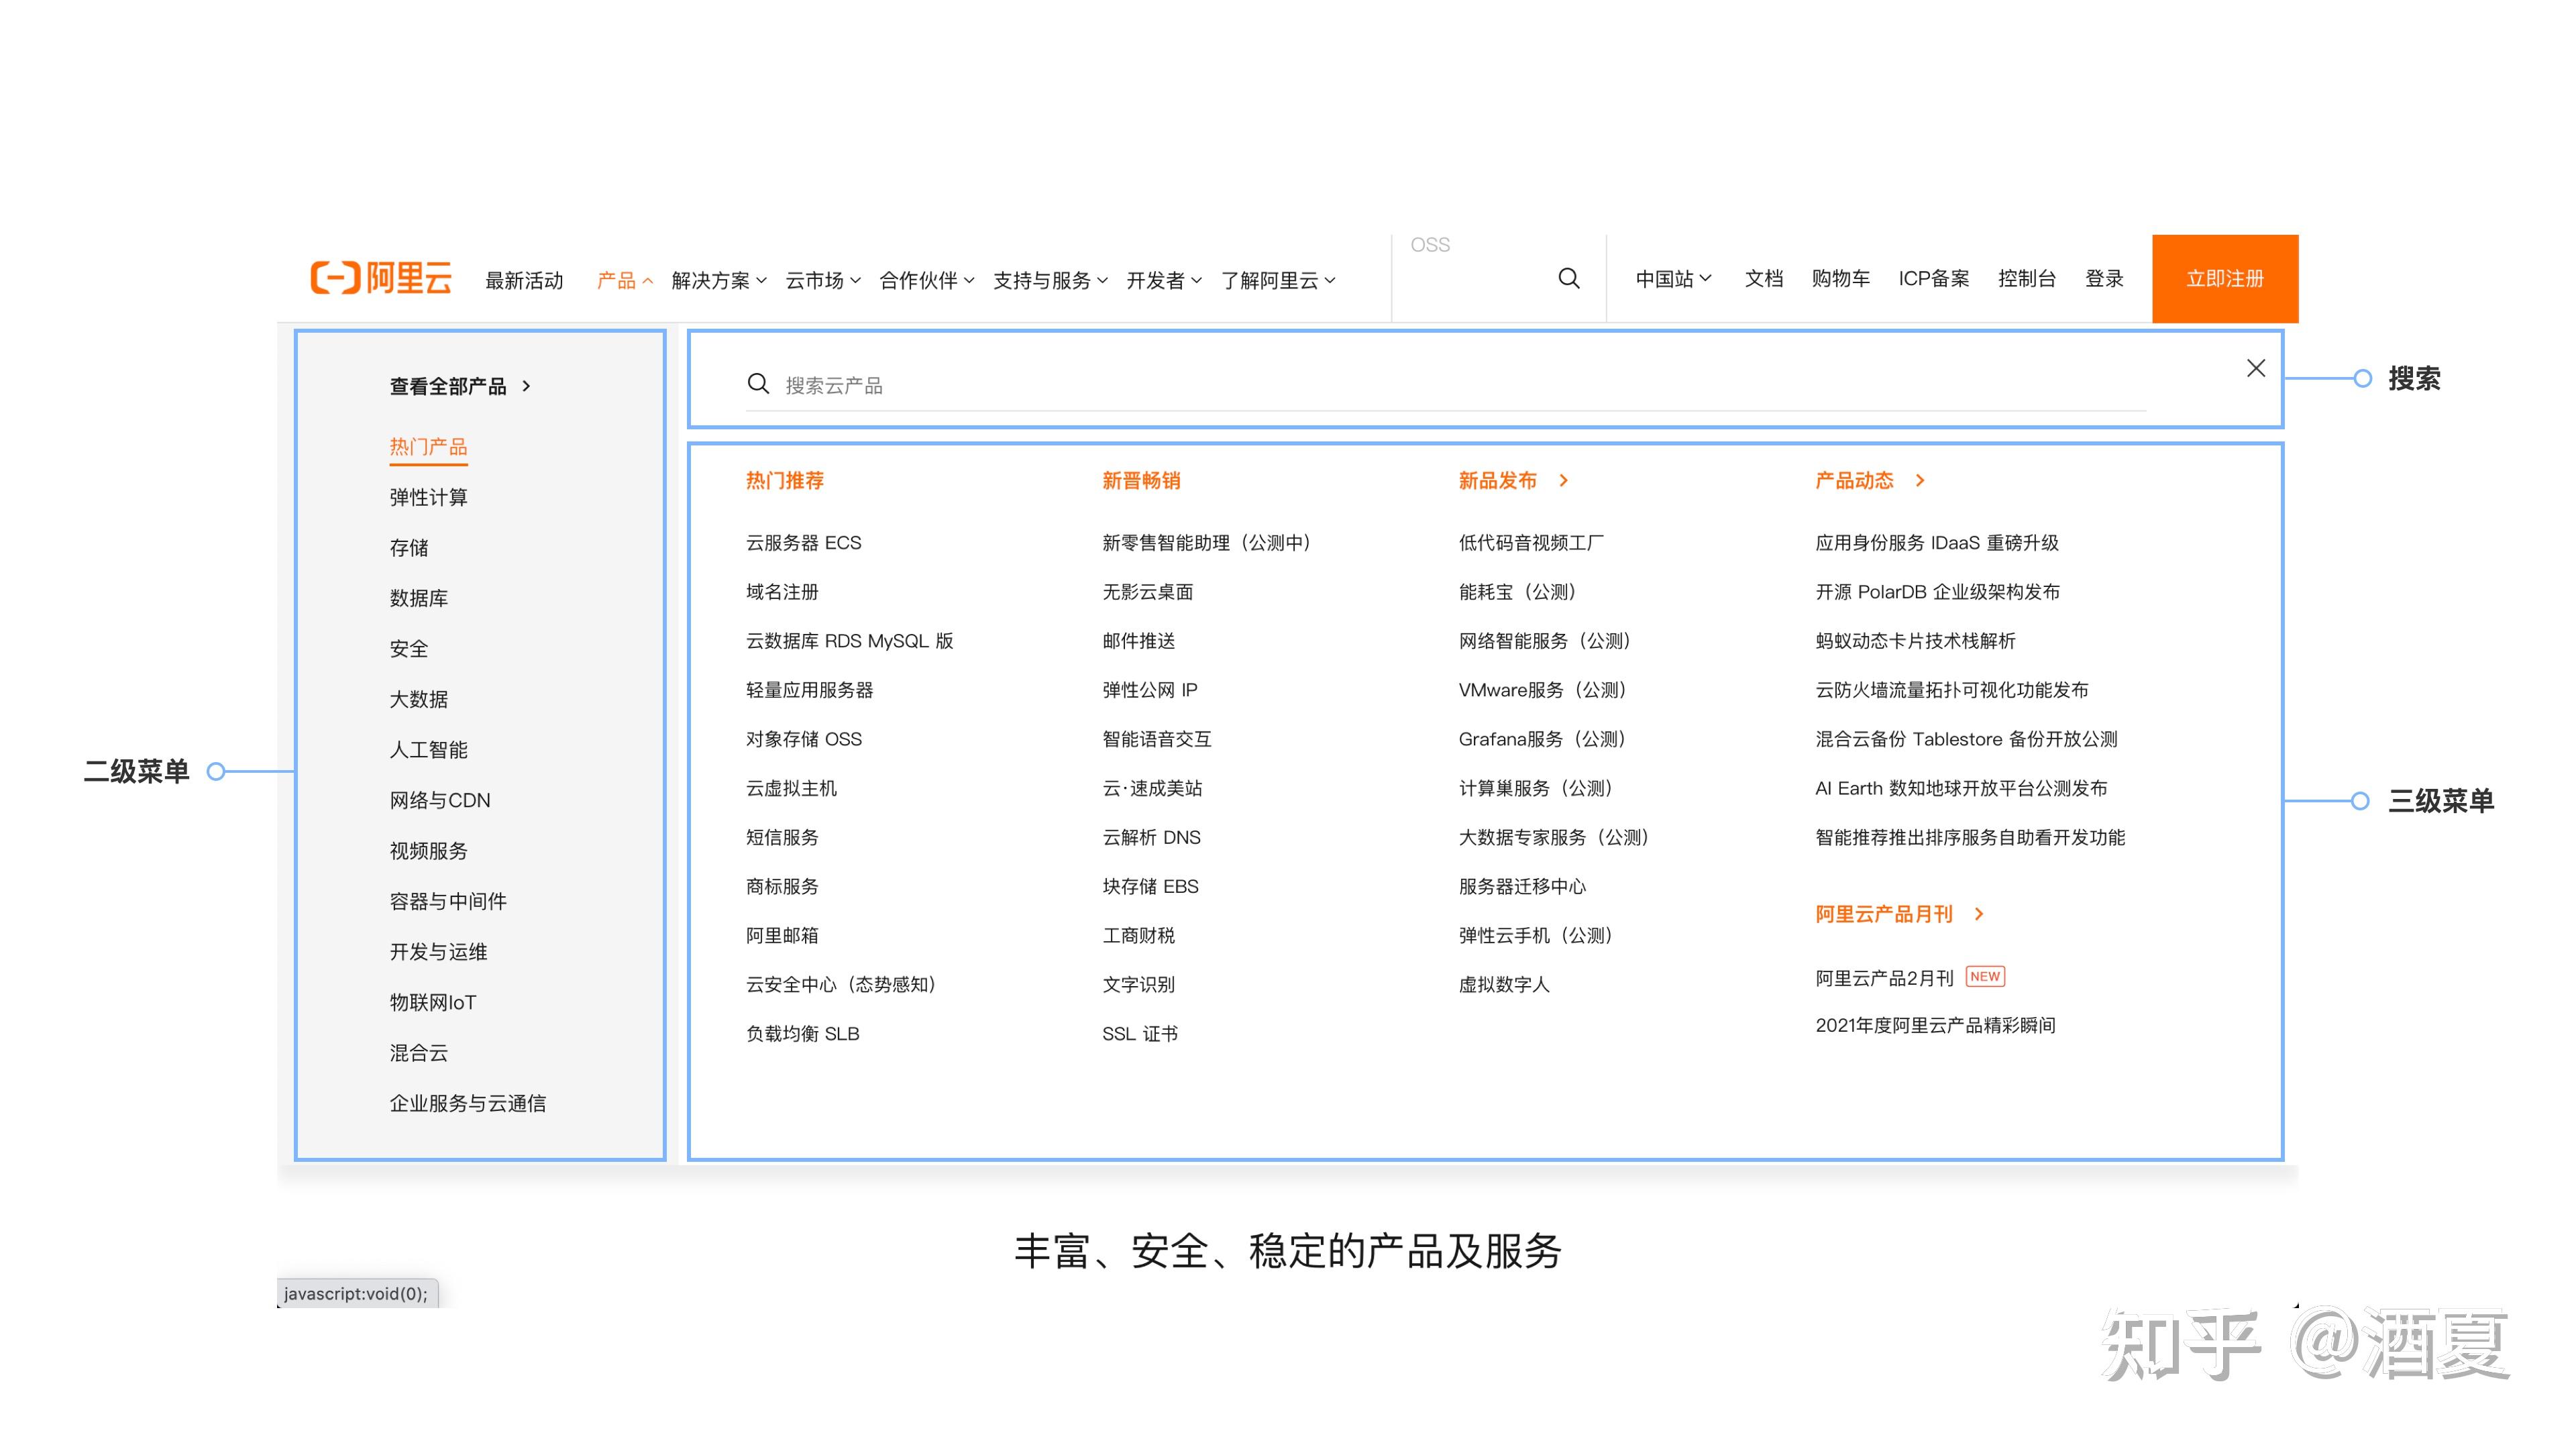Select the 容器与中间件 category
The image size is (2576, 1449).
(448, 901)
